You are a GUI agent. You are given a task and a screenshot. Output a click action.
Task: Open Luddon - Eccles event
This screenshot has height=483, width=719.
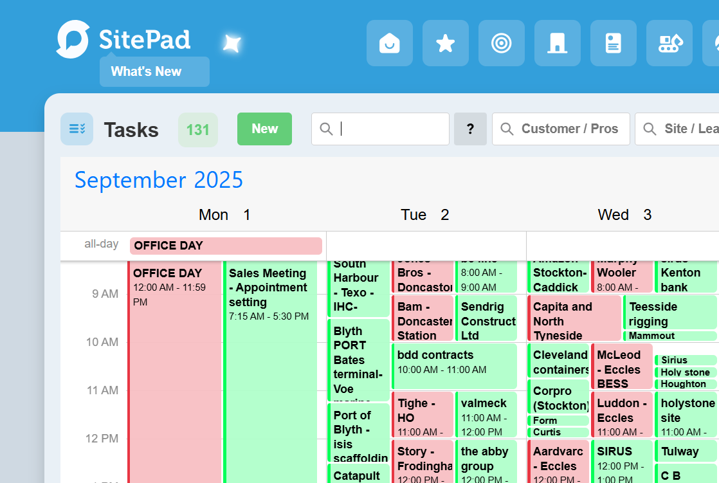(x=623, y=415)
